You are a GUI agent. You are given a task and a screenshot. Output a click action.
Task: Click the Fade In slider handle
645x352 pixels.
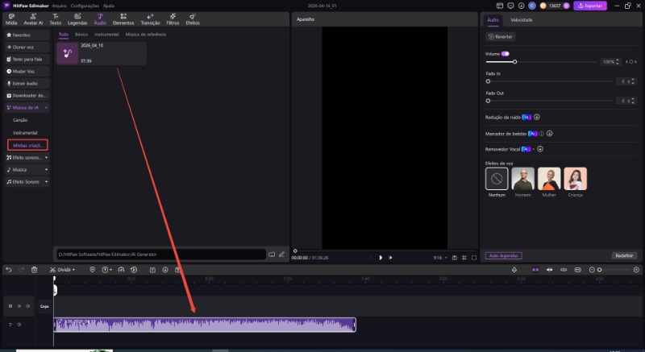coord(489,81)
